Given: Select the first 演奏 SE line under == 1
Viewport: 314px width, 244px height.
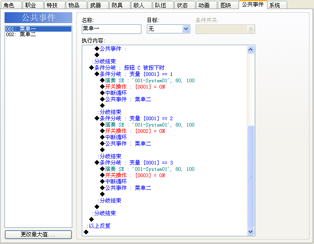Looking at the screenshot, I should click(147, 80).
